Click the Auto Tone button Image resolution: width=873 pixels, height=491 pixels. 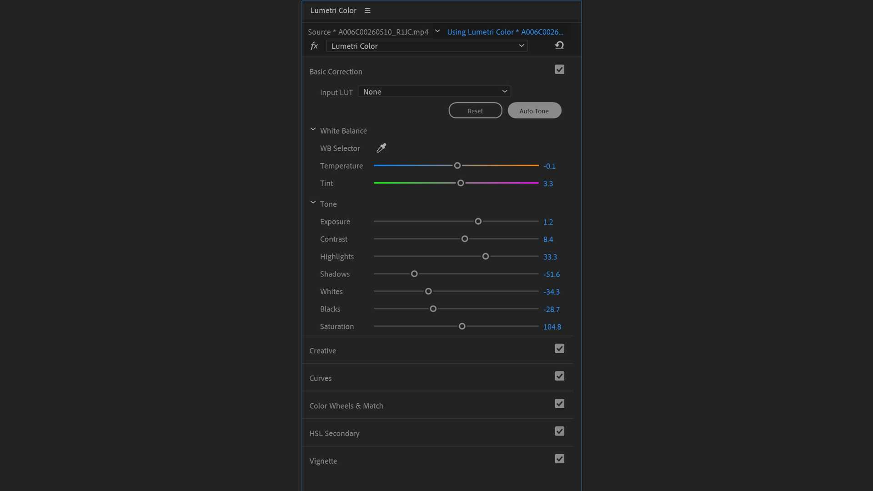pyautogui.click(x=534, y=110)
